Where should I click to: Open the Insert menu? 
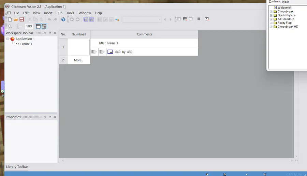[x=48, y=13]
